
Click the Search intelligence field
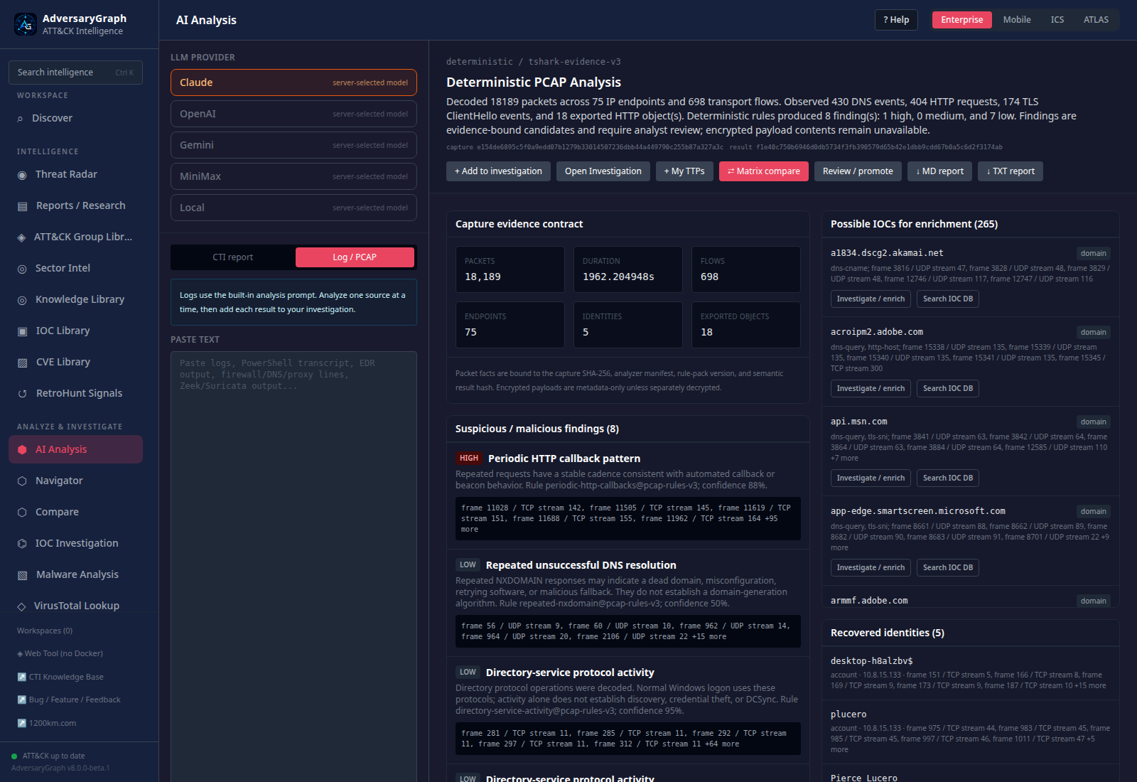pyautogui.click(x=75, y=73)
